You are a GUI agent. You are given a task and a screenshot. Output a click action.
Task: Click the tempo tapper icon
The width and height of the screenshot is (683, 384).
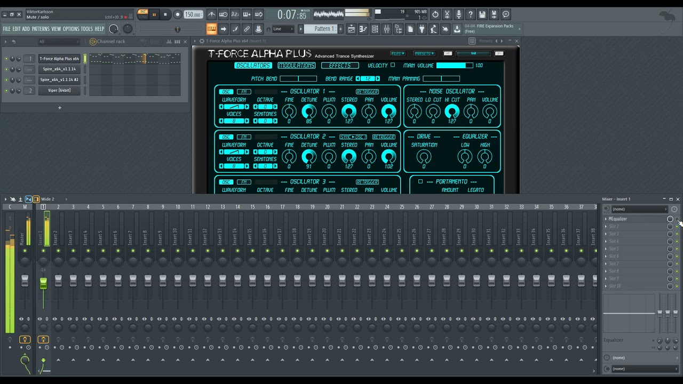pyautogui.click(x=434, y=29)
